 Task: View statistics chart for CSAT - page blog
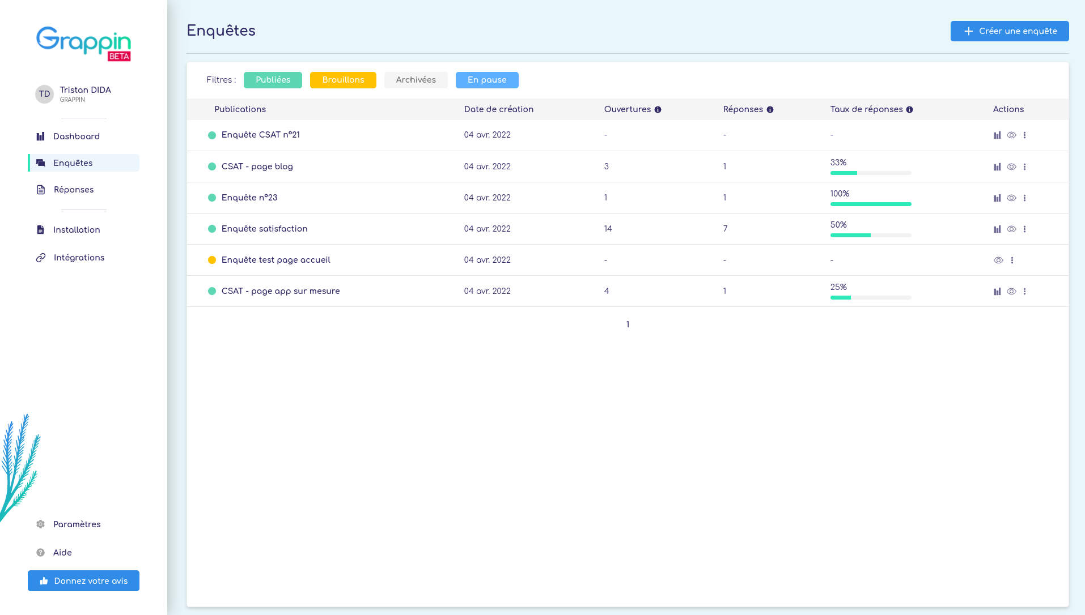coord(997,167)
